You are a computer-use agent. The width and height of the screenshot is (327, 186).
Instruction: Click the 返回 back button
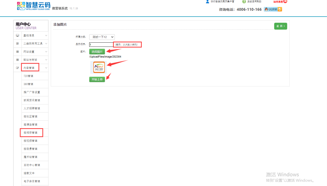[281, 26]
